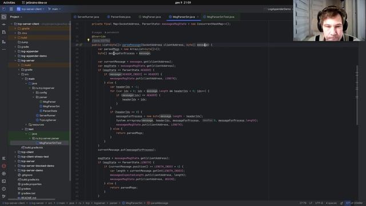Open the Pull Requests tool window icon
Screen dimensions: 366x206
4,32
